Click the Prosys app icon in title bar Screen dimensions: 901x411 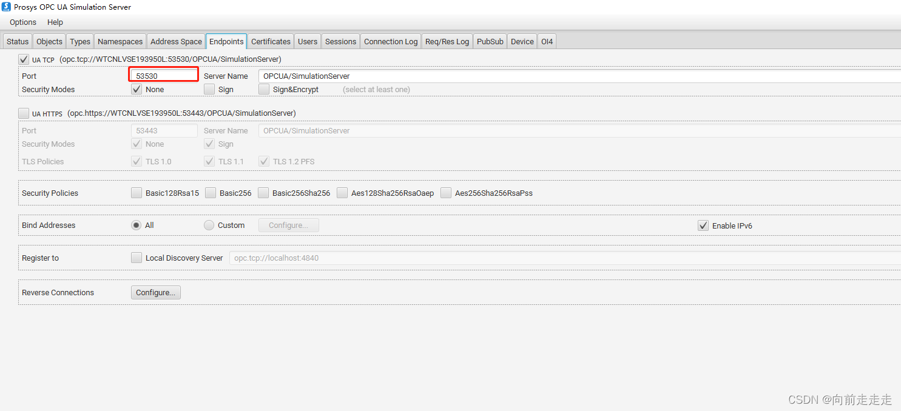click(x=7, y=7)
